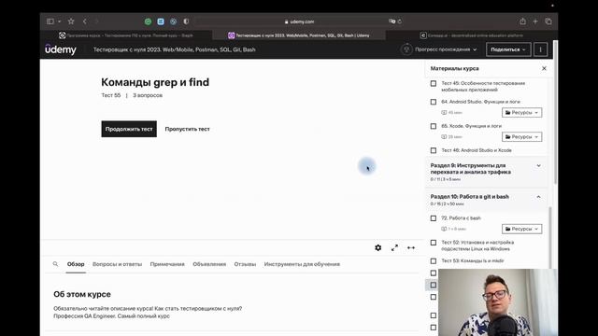The width and height of the screenshot is (598, 336).
Task: Check the 72. Работа с bash checkbox
Action: (434, 218)
